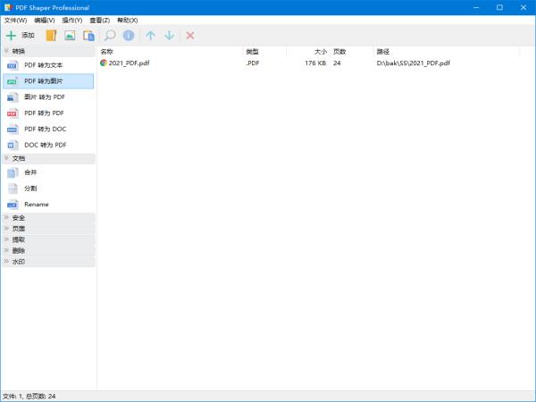Viewport: 536px width, 402px height.
Task: Sort by 类型 column header
Action: (x=264, y=52)
